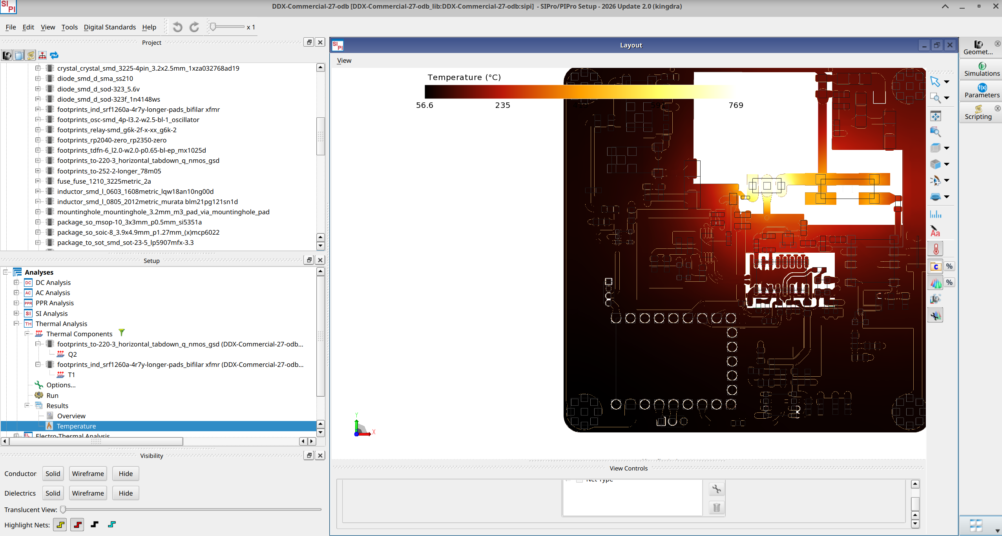Click the project refresh/sync icon in Project panel
The height and width of the screenshot is (536, 1002).
(x=54, y=55)
